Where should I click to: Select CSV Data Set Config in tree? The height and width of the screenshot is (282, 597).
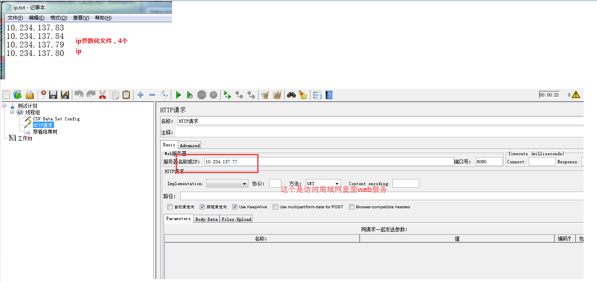(x=56, y=119)
